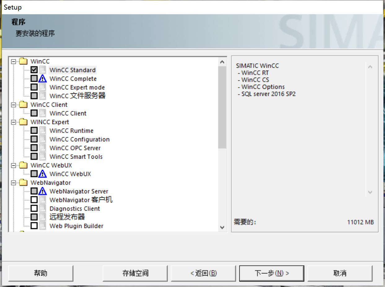Select the WebNavigator Server label

point(79,191)
